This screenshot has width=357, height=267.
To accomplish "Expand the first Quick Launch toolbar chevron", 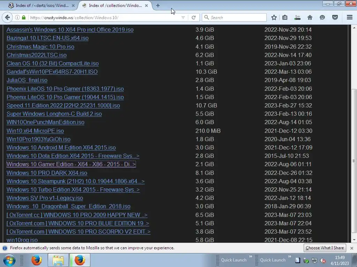I will coord(250,257).
